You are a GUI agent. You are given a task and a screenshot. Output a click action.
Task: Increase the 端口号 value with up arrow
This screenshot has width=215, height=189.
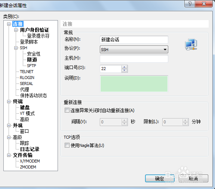[x=125, y=67]
